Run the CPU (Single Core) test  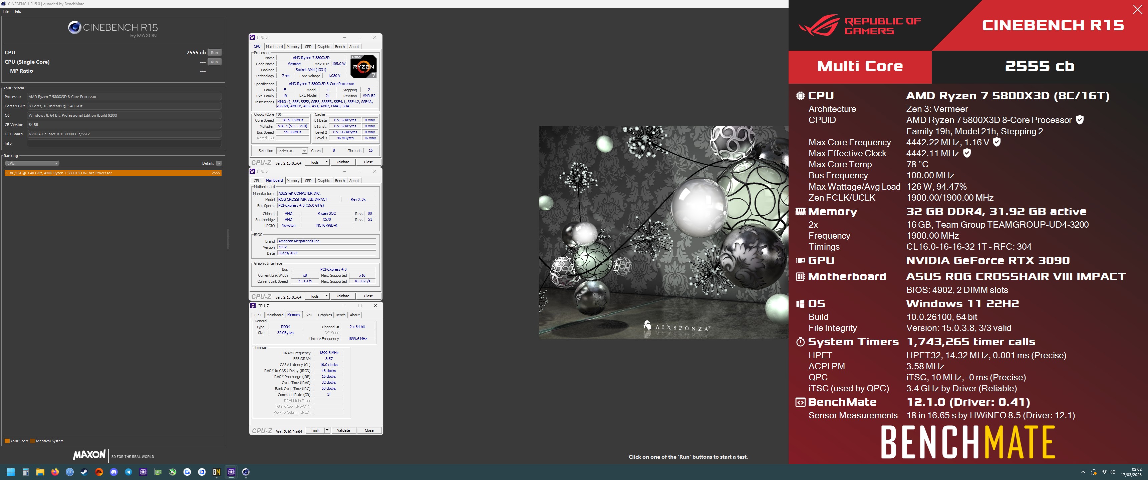coord(214,62)
